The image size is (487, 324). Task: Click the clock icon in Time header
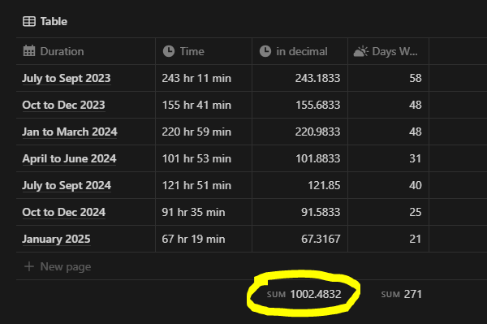point(169,51)
